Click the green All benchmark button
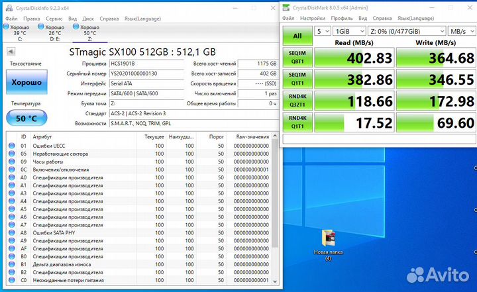Screen dimensions: 477x292 click(297, 36)
